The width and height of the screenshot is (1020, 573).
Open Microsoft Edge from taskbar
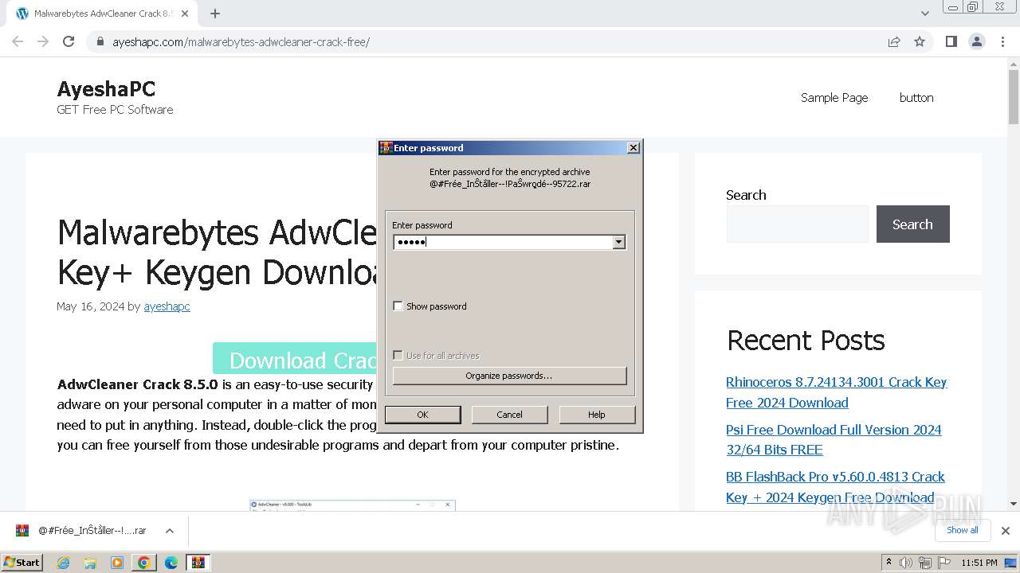(171, 563)
